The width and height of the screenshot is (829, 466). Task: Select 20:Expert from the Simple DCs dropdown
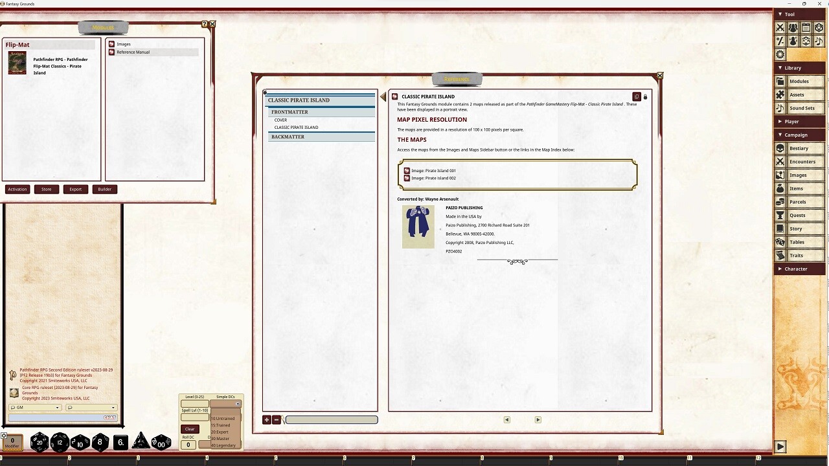220,431
